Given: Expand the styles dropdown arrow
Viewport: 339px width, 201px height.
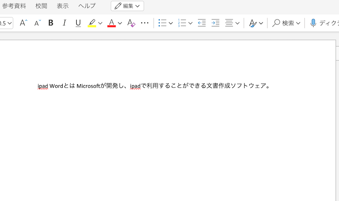Looking at the screenshot, I should tap(261, 23).
